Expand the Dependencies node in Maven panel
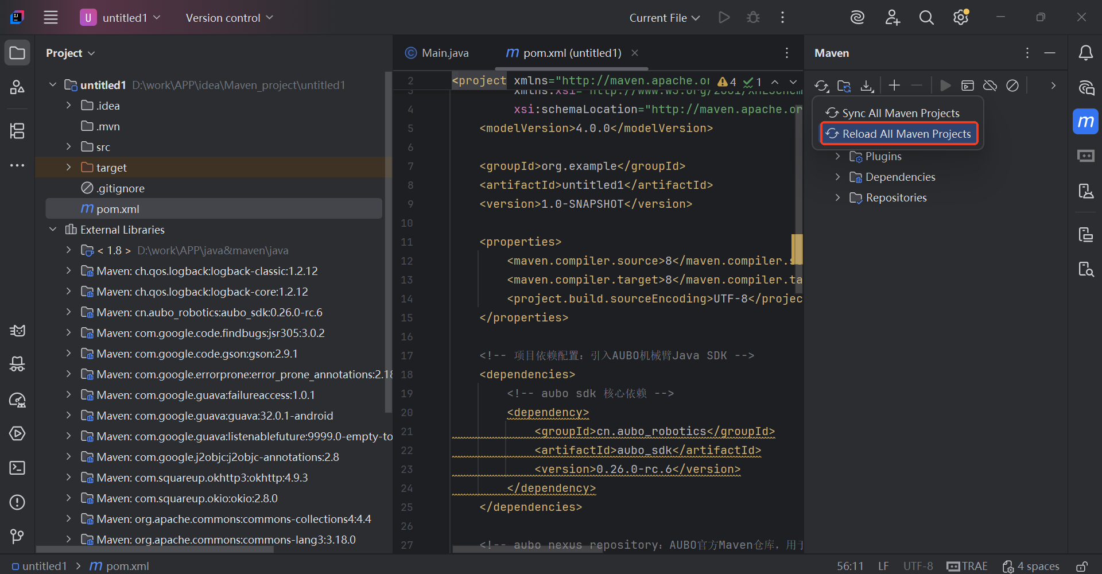Image resolution: width=1102 pixels, height=574 pixels. 837,177
